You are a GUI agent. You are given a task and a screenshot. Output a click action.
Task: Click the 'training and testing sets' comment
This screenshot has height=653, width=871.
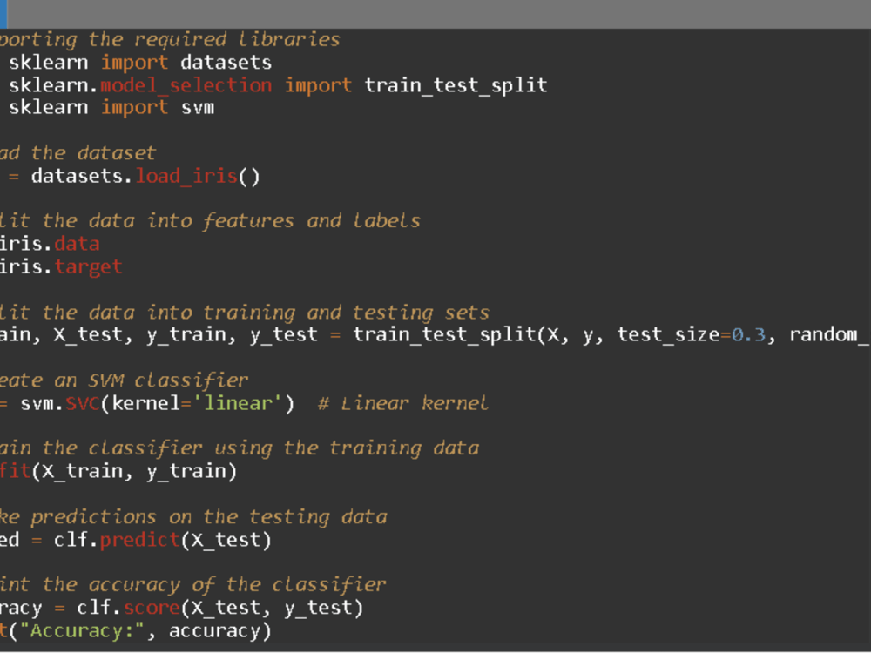coord(245,312)
